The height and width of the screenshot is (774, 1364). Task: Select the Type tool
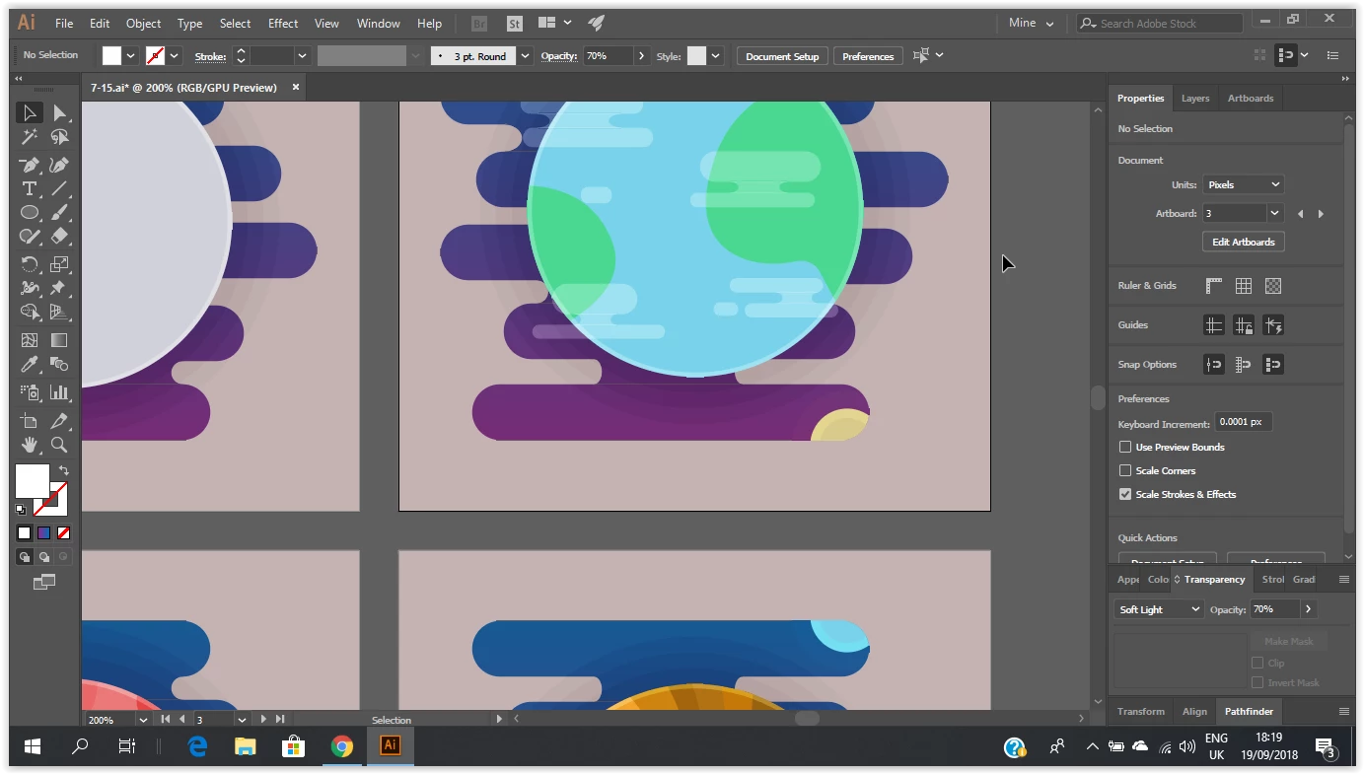(30, 188)
